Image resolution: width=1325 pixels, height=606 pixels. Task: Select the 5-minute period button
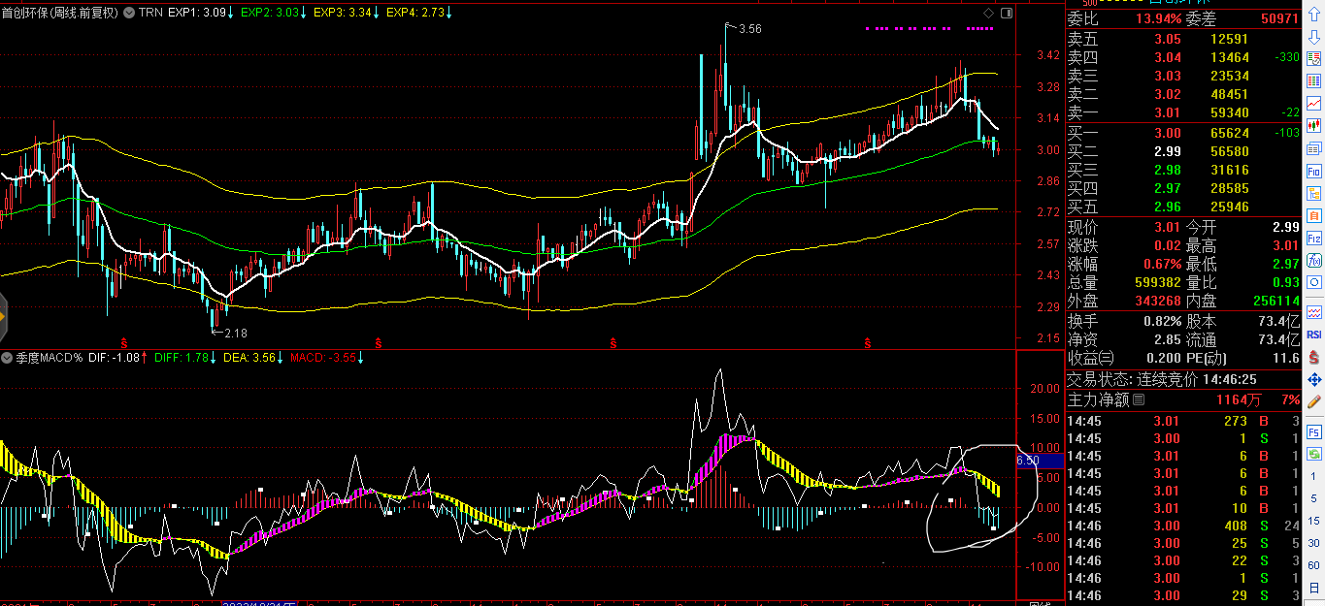1314,498
